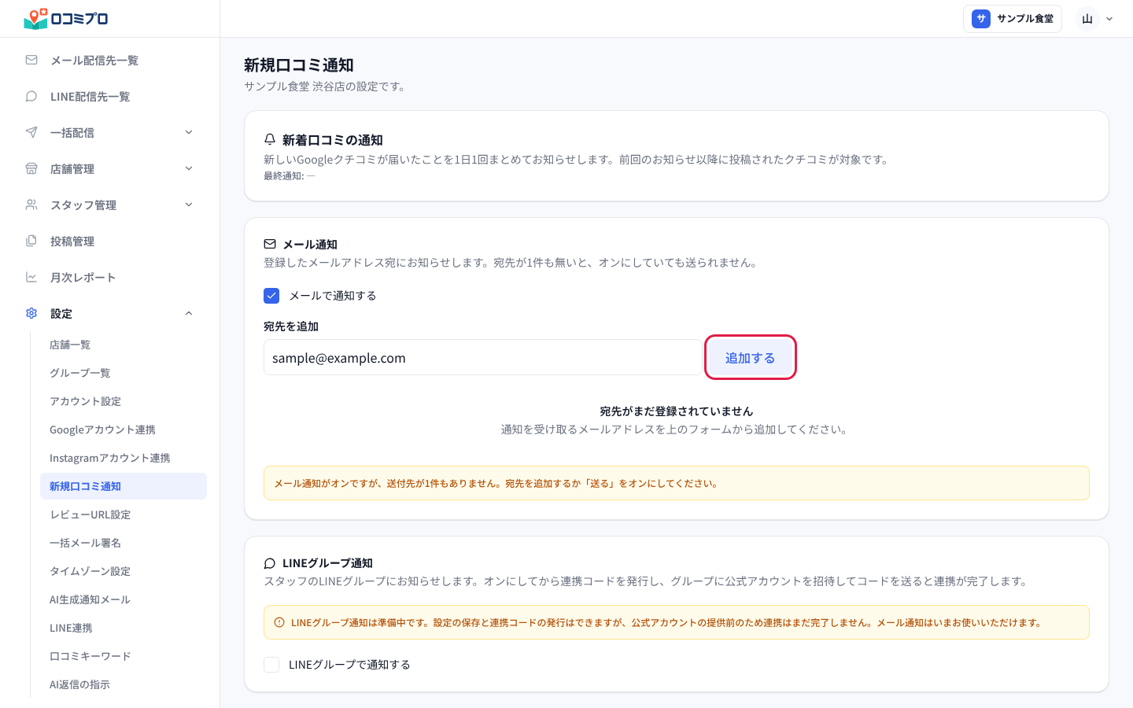The width and height of the screenshot is (1133, 708).
Task: Expand the スタッフ管理 chevron
Action: [189, 205]
